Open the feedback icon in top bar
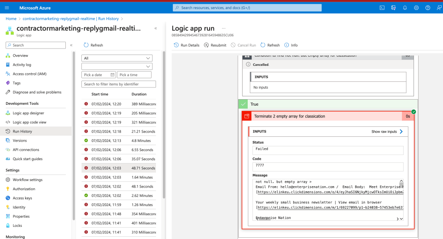 pos(439,8)
